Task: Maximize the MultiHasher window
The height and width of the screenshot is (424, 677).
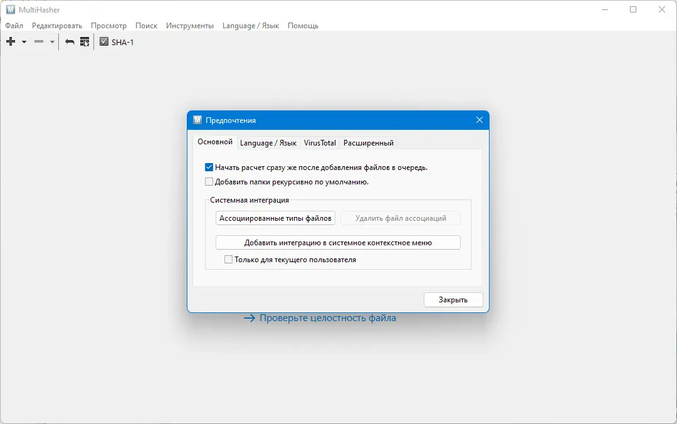Action: click(x=633, y=9)
